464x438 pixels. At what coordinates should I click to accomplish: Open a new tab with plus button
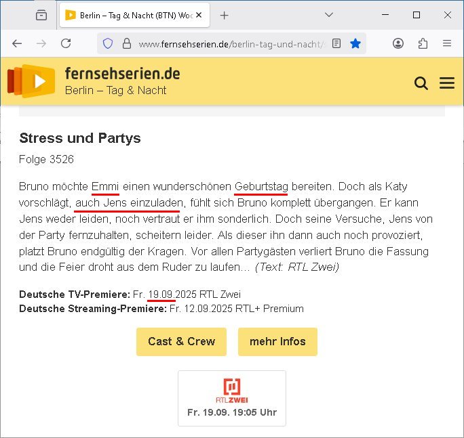pos(225,15)
